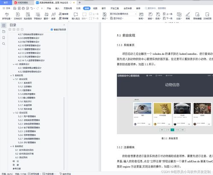
Task: Click the insert comment icon
Action: (x=76, y=16)
